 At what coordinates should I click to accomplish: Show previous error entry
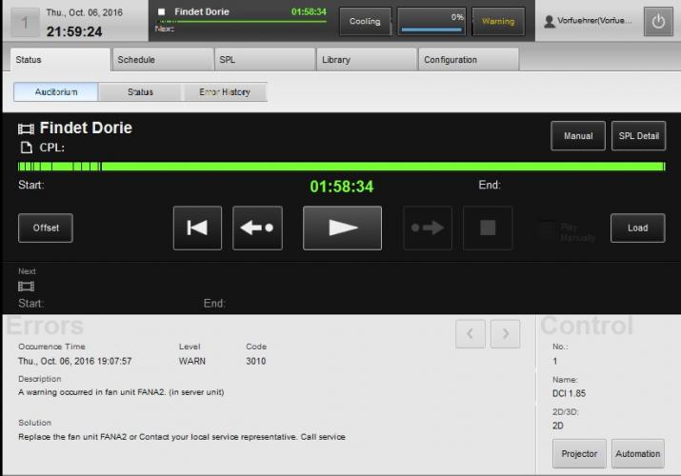coord(471,332)
